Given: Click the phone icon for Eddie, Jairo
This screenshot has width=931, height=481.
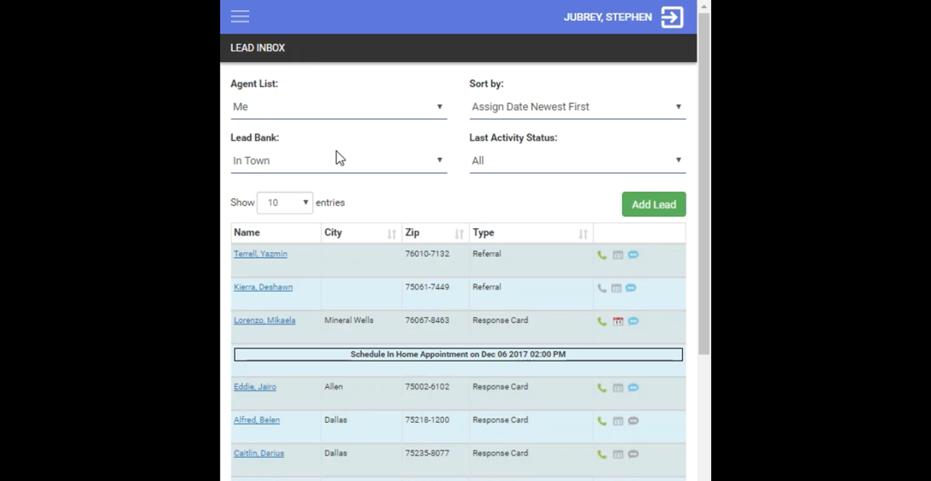Looking at the screenshot, I should click(602, 388).
